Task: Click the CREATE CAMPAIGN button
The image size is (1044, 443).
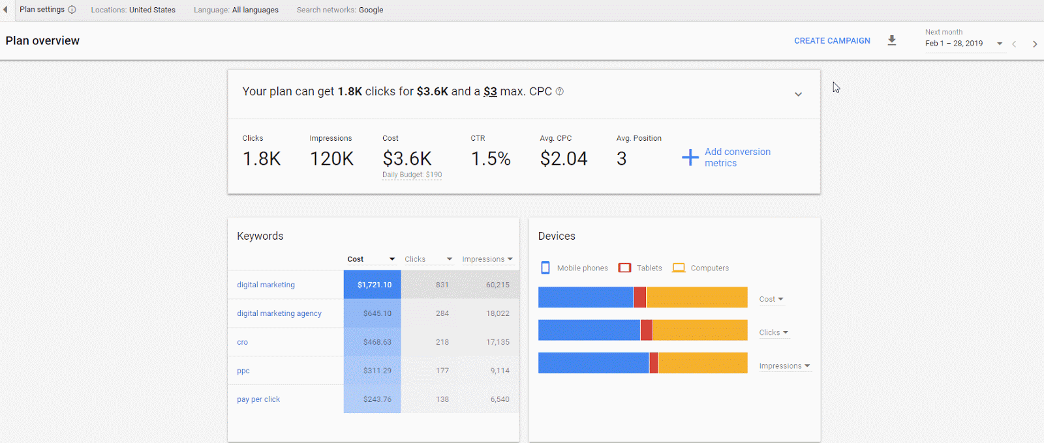Action: point(832,40)
